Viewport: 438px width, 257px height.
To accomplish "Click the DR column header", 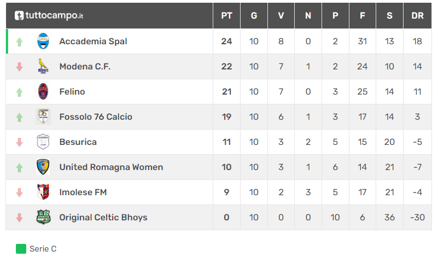I will 417,16.
